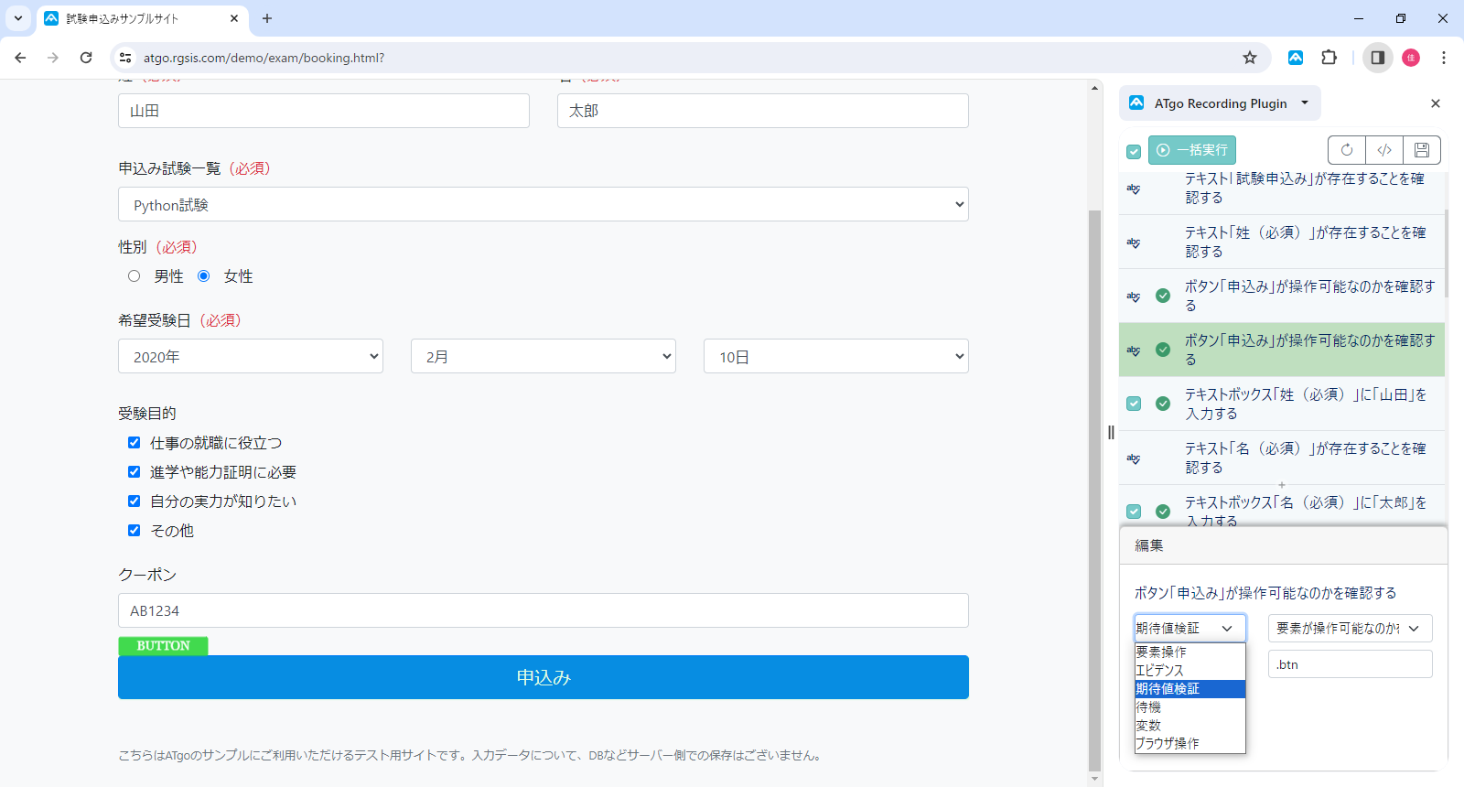
Task: Uncheck 自分の実力が知りたい checkbox
Action: pyautogui.click(x=135, y=501)
